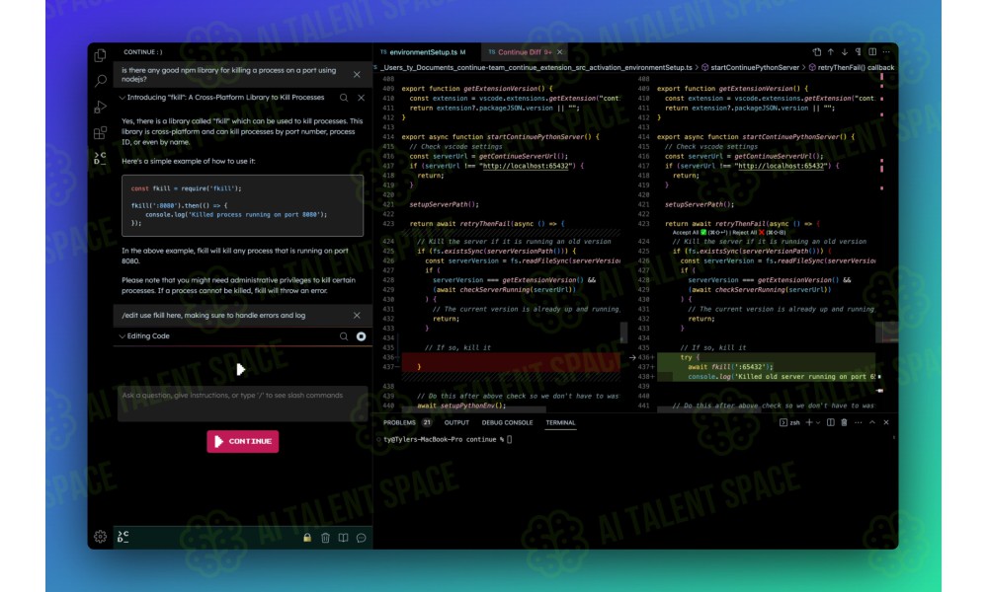
Task: Maximize the panel with the chevron up
Action: point(872,422)
